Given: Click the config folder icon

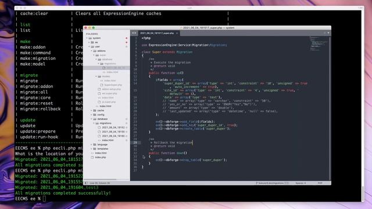Looking at the screenshot, I should point(95,115).
